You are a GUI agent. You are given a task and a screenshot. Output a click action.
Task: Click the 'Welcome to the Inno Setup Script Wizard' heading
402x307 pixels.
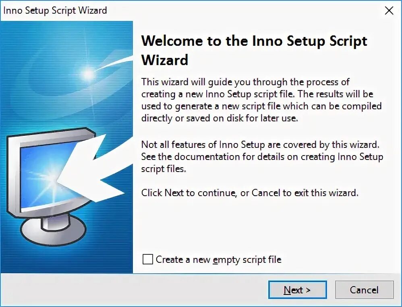point(254,50)
